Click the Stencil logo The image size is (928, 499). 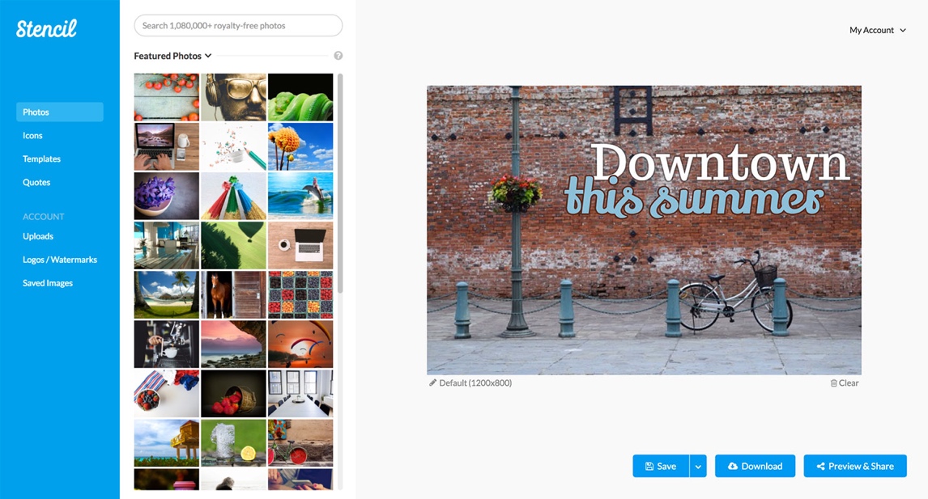pos(45,27)
